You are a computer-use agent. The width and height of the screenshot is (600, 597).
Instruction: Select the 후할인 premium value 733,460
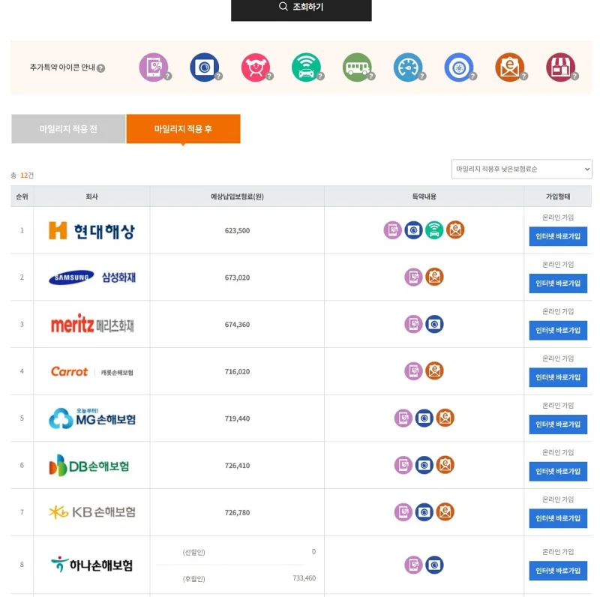click(304, 577)
